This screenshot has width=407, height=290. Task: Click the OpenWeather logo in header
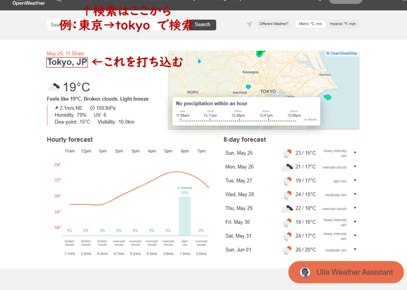coord(28,3)
